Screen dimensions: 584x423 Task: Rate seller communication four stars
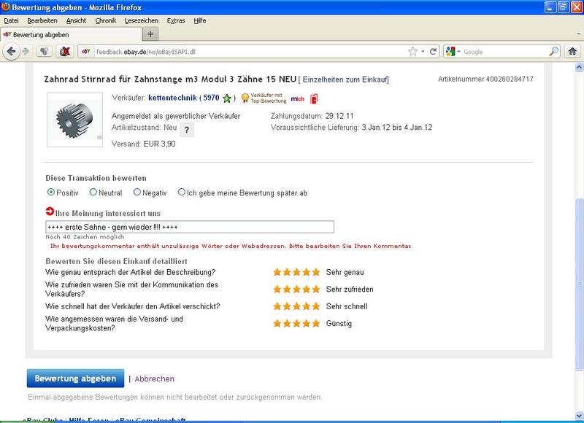[306, 289]
